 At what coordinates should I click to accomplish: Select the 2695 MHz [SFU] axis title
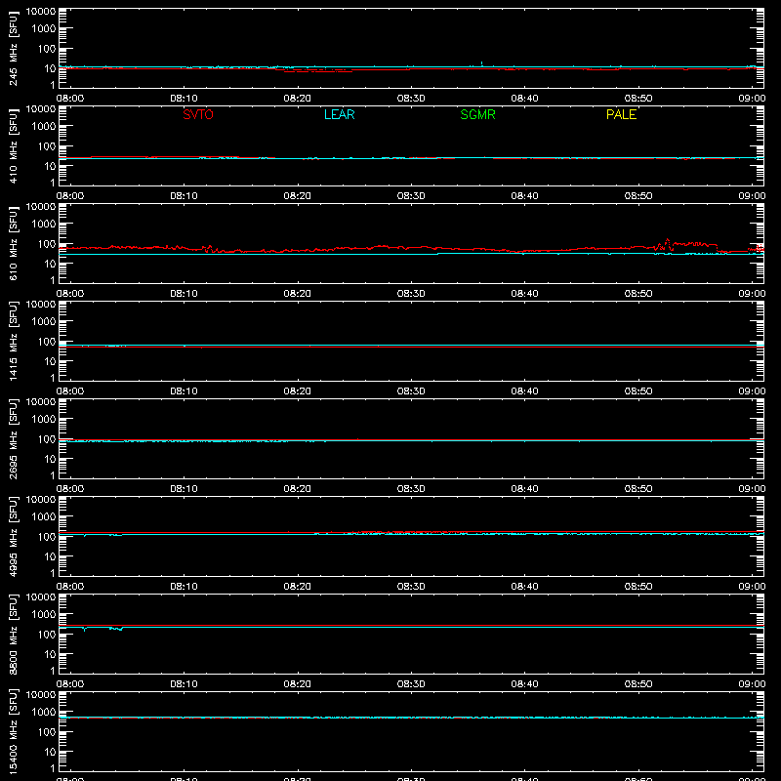pos(13,438)
